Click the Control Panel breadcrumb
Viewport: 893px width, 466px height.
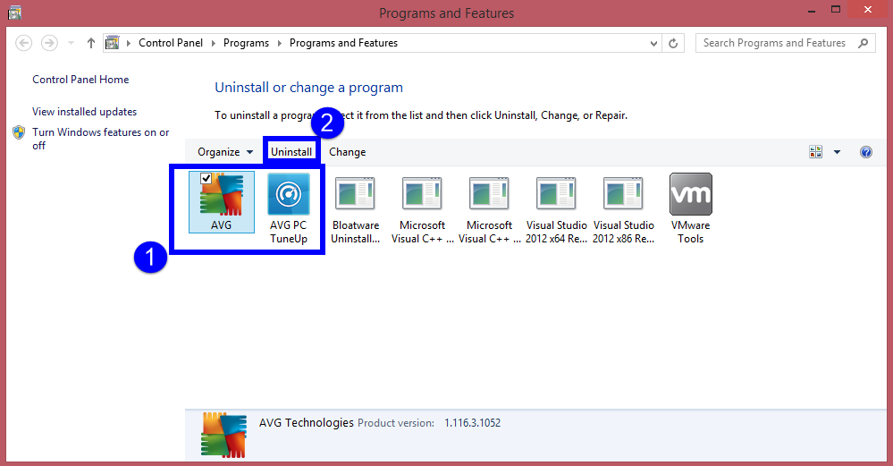[170, 43]
